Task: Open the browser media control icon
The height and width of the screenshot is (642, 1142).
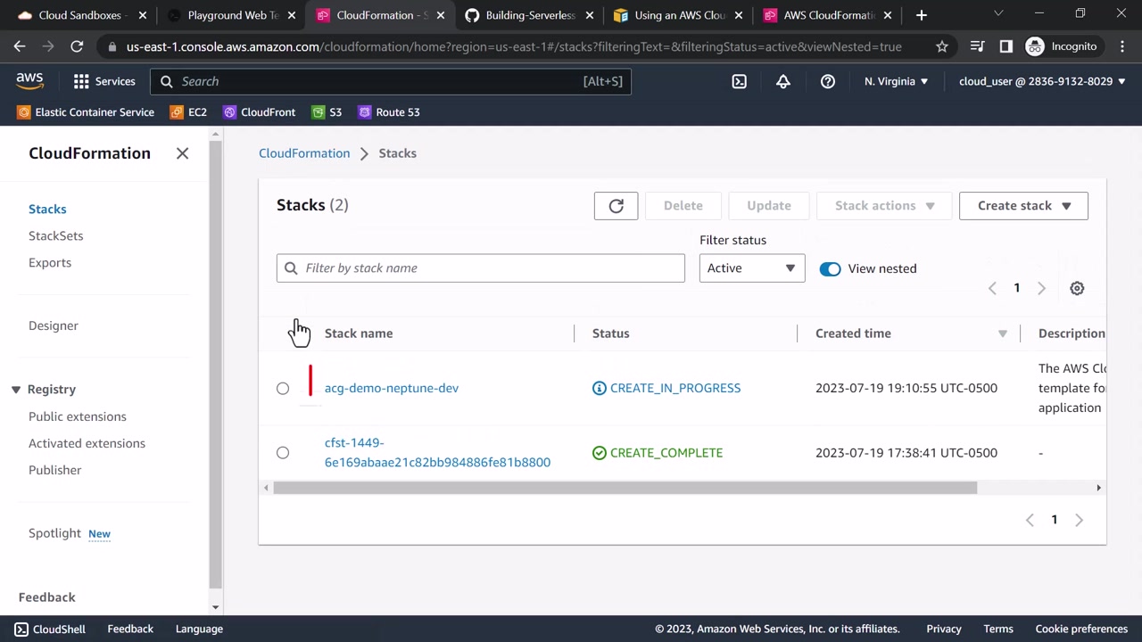Action: click(x=978, y=46)
